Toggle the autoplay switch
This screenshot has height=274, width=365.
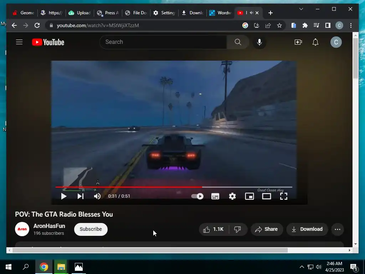[197, 196]
